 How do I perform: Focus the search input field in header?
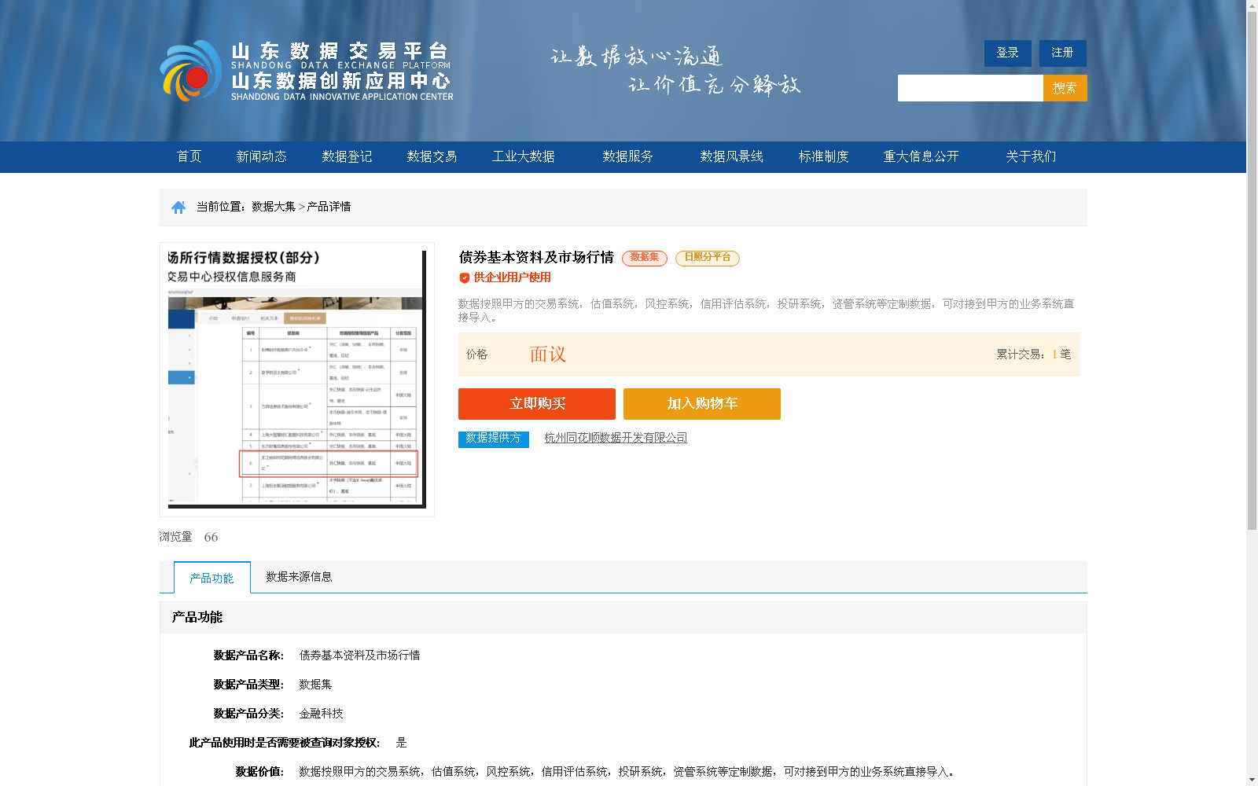tap(970, 88)
